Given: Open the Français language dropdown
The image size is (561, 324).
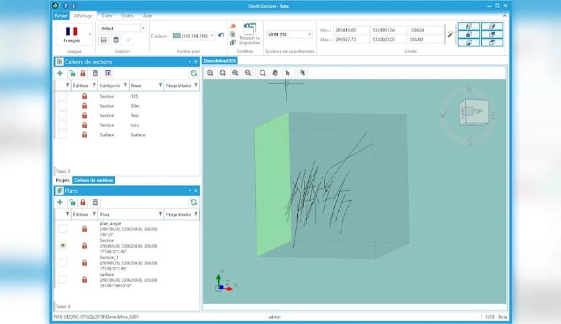Looking at the screenshot, I should pos(90,33).
